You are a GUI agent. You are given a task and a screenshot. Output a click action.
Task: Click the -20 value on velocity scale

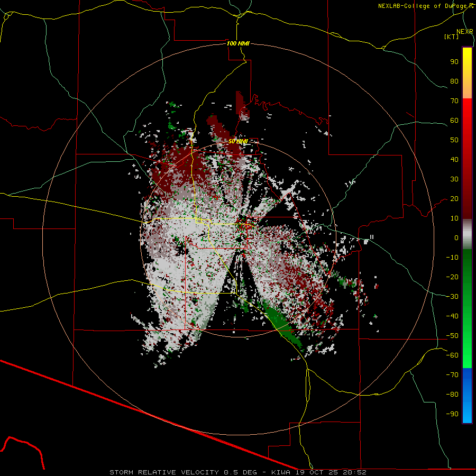452,277
